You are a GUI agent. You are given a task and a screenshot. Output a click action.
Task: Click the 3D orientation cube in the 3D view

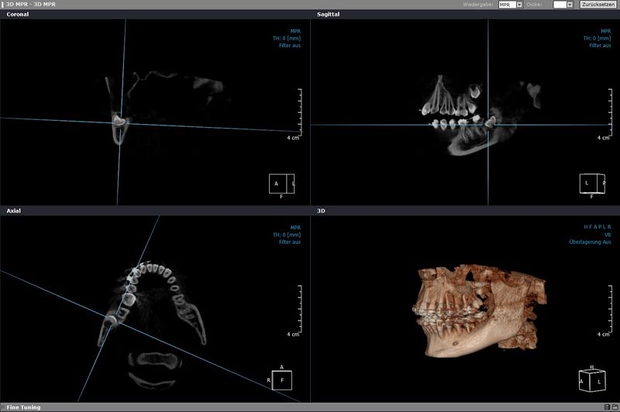[x=592, y=380]
